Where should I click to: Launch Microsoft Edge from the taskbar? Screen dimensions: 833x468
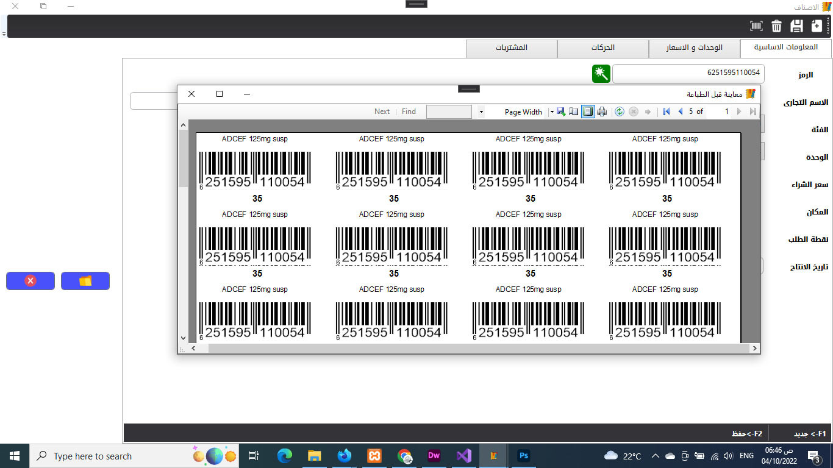point(285,456)
